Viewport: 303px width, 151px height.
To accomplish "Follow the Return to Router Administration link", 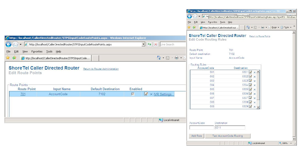I will pos(101,69).
